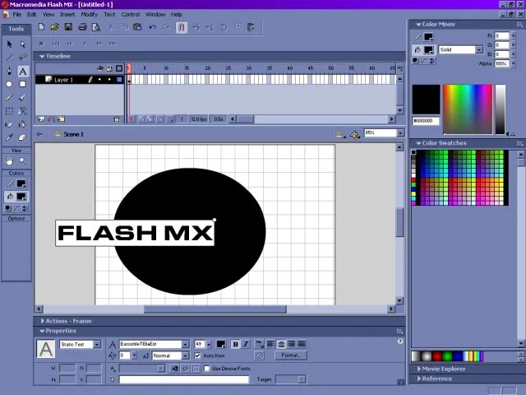Select the Subselection tool
Viewport: 526px width, 395px height.
tap(22, 44)
